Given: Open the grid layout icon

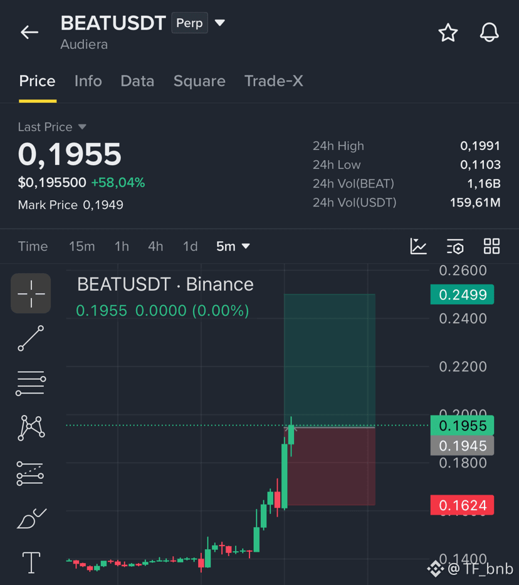Looking at the screenshot, I should click(x=491, y=246).
